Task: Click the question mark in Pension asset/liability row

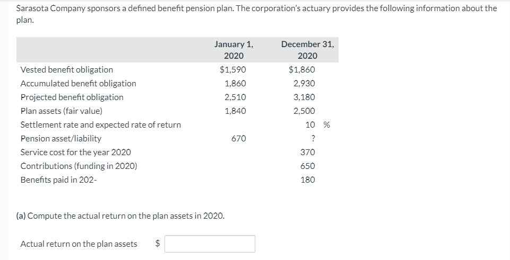Action: [313, 138]
